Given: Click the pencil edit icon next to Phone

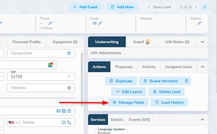Looking at the screenshot, I should 50,23.
